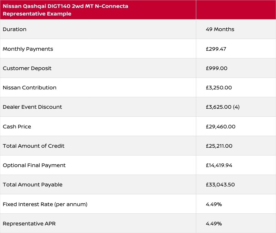Click the Nissan Qashqai Representative Example header
The width and height of the screenshot is (276, 233).
click(66, 10)
